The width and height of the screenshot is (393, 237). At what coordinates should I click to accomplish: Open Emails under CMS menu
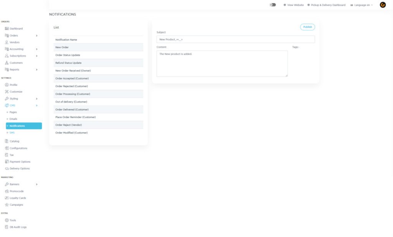pyautogui.click(x=13, y=119)
